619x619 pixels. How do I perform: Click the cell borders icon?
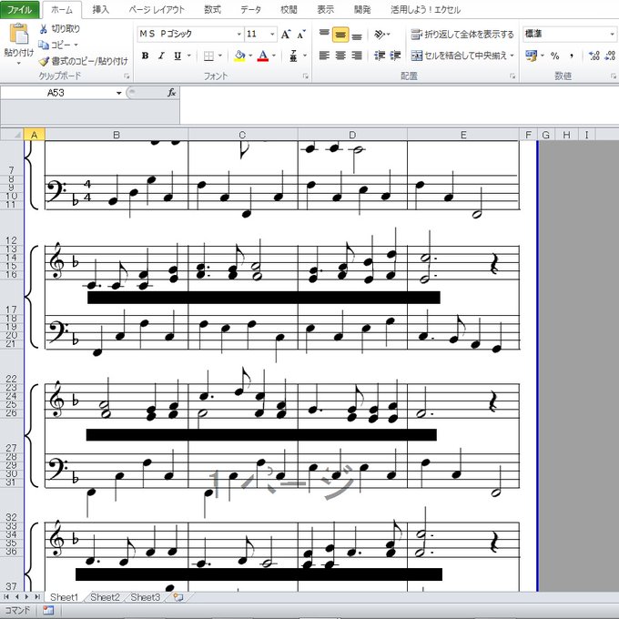[208, 56]
